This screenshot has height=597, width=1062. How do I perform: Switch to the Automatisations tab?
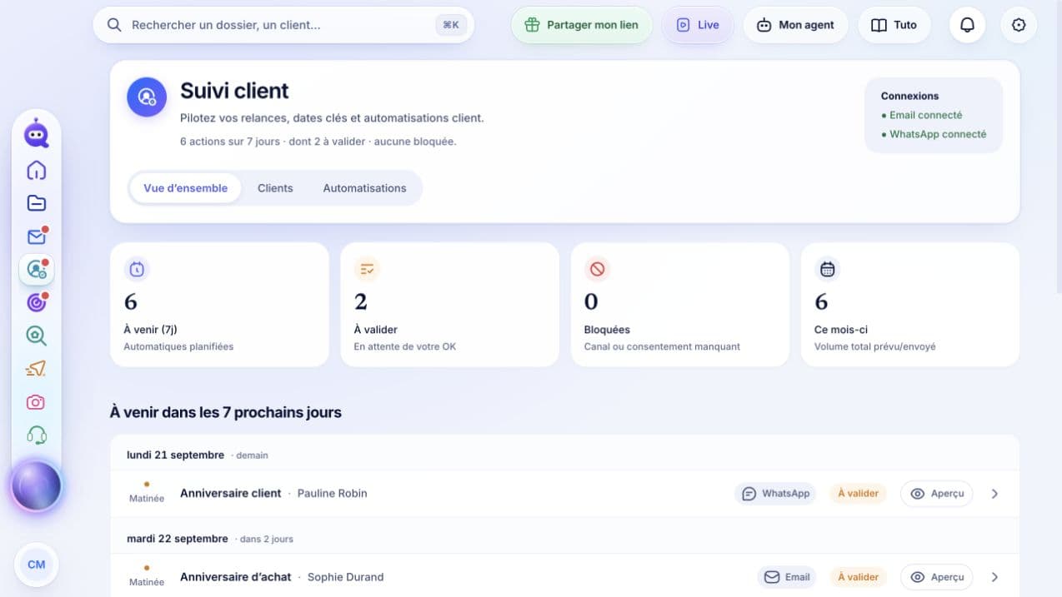(364, 188)
